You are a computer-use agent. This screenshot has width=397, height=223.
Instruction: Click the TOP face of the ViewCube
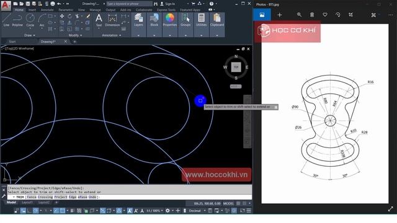[236, 68]
